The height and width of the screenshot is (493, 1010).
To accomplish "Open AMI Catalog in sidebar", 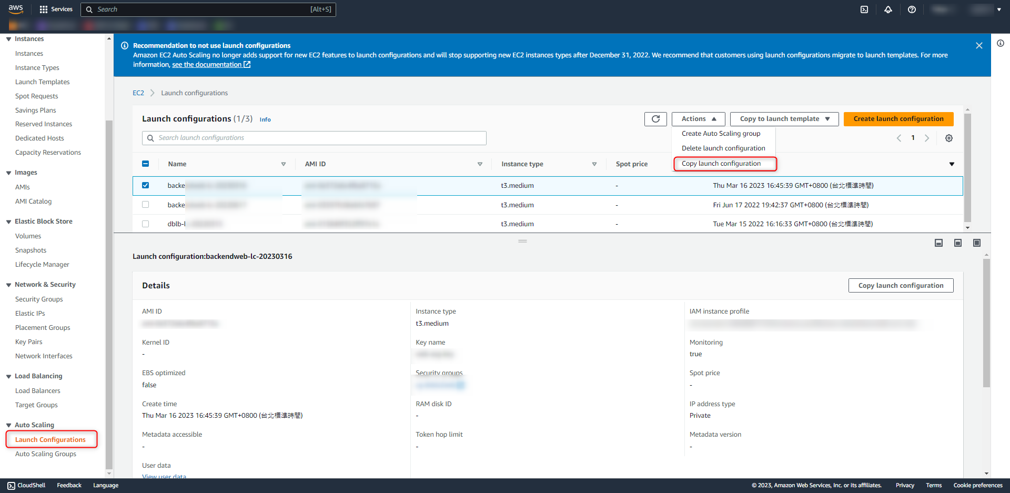I will pos(34,202).
